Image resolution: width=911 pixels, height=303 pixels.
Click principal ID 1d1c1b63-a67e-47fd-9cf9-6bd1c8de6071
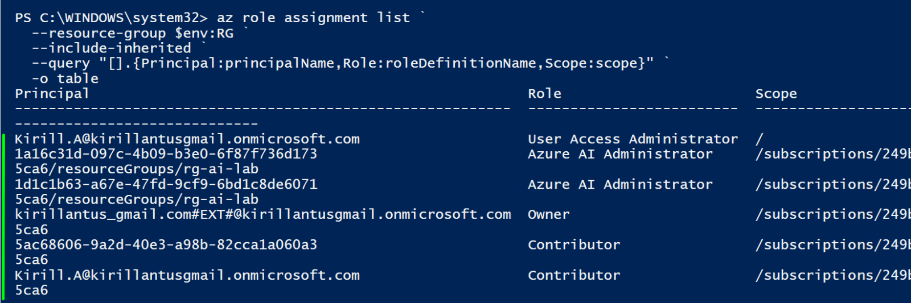coord(166,185)
